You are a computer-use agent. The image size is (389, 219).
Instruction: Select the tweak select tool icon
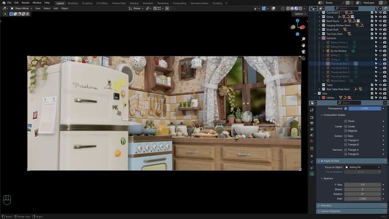pos(5,14)
